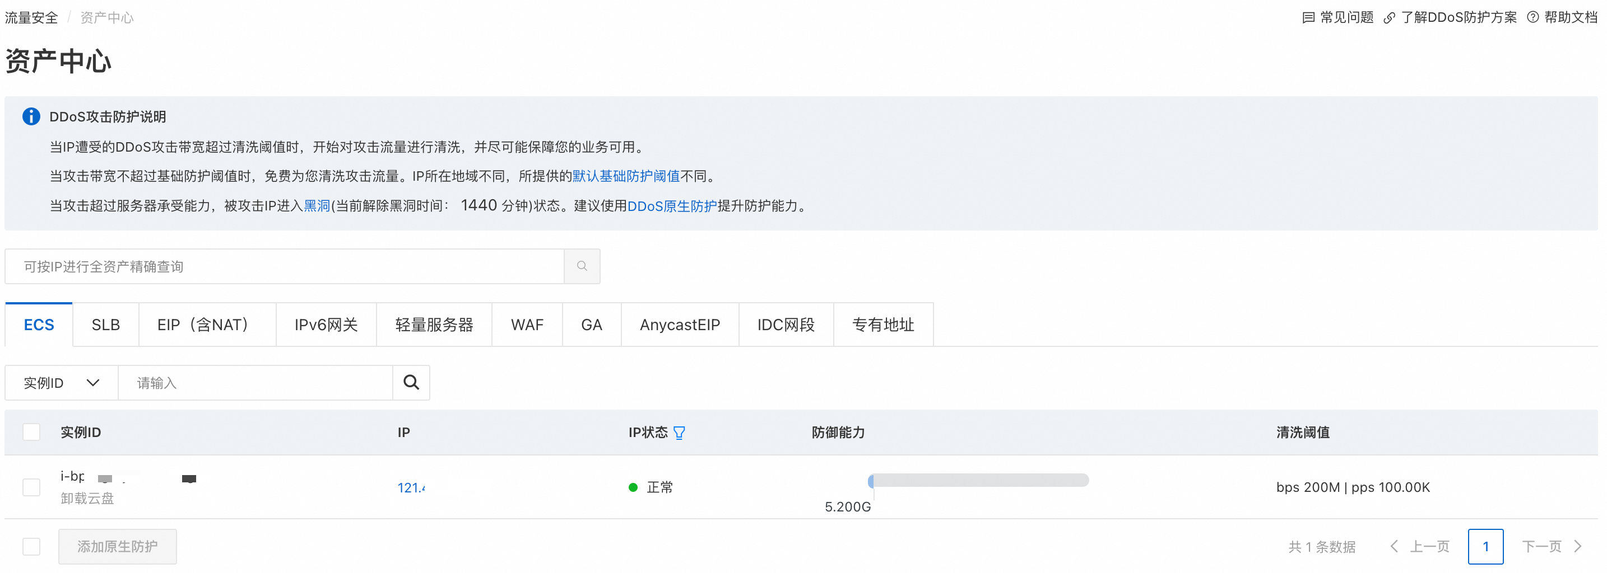Click the 清洗阈值 column header
Image resolution: width=1607 pixels, height=573 pixels.
click(x=1303, y=431)
